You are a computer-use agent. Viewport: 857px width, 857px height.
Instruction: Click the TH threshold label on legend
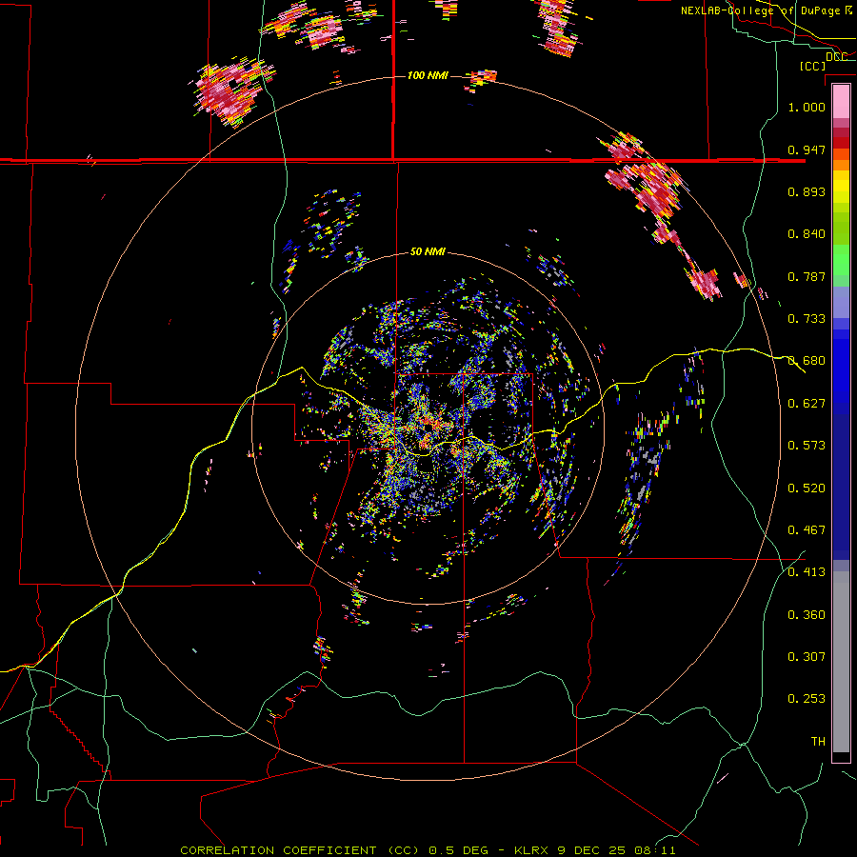coord(818,742)
